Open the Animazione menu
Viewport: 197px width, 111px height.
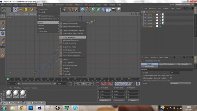pos(48,5)
